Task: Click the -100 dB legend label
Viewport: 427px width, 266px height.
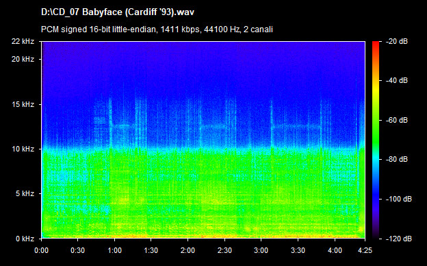Action: click(399, 199)
